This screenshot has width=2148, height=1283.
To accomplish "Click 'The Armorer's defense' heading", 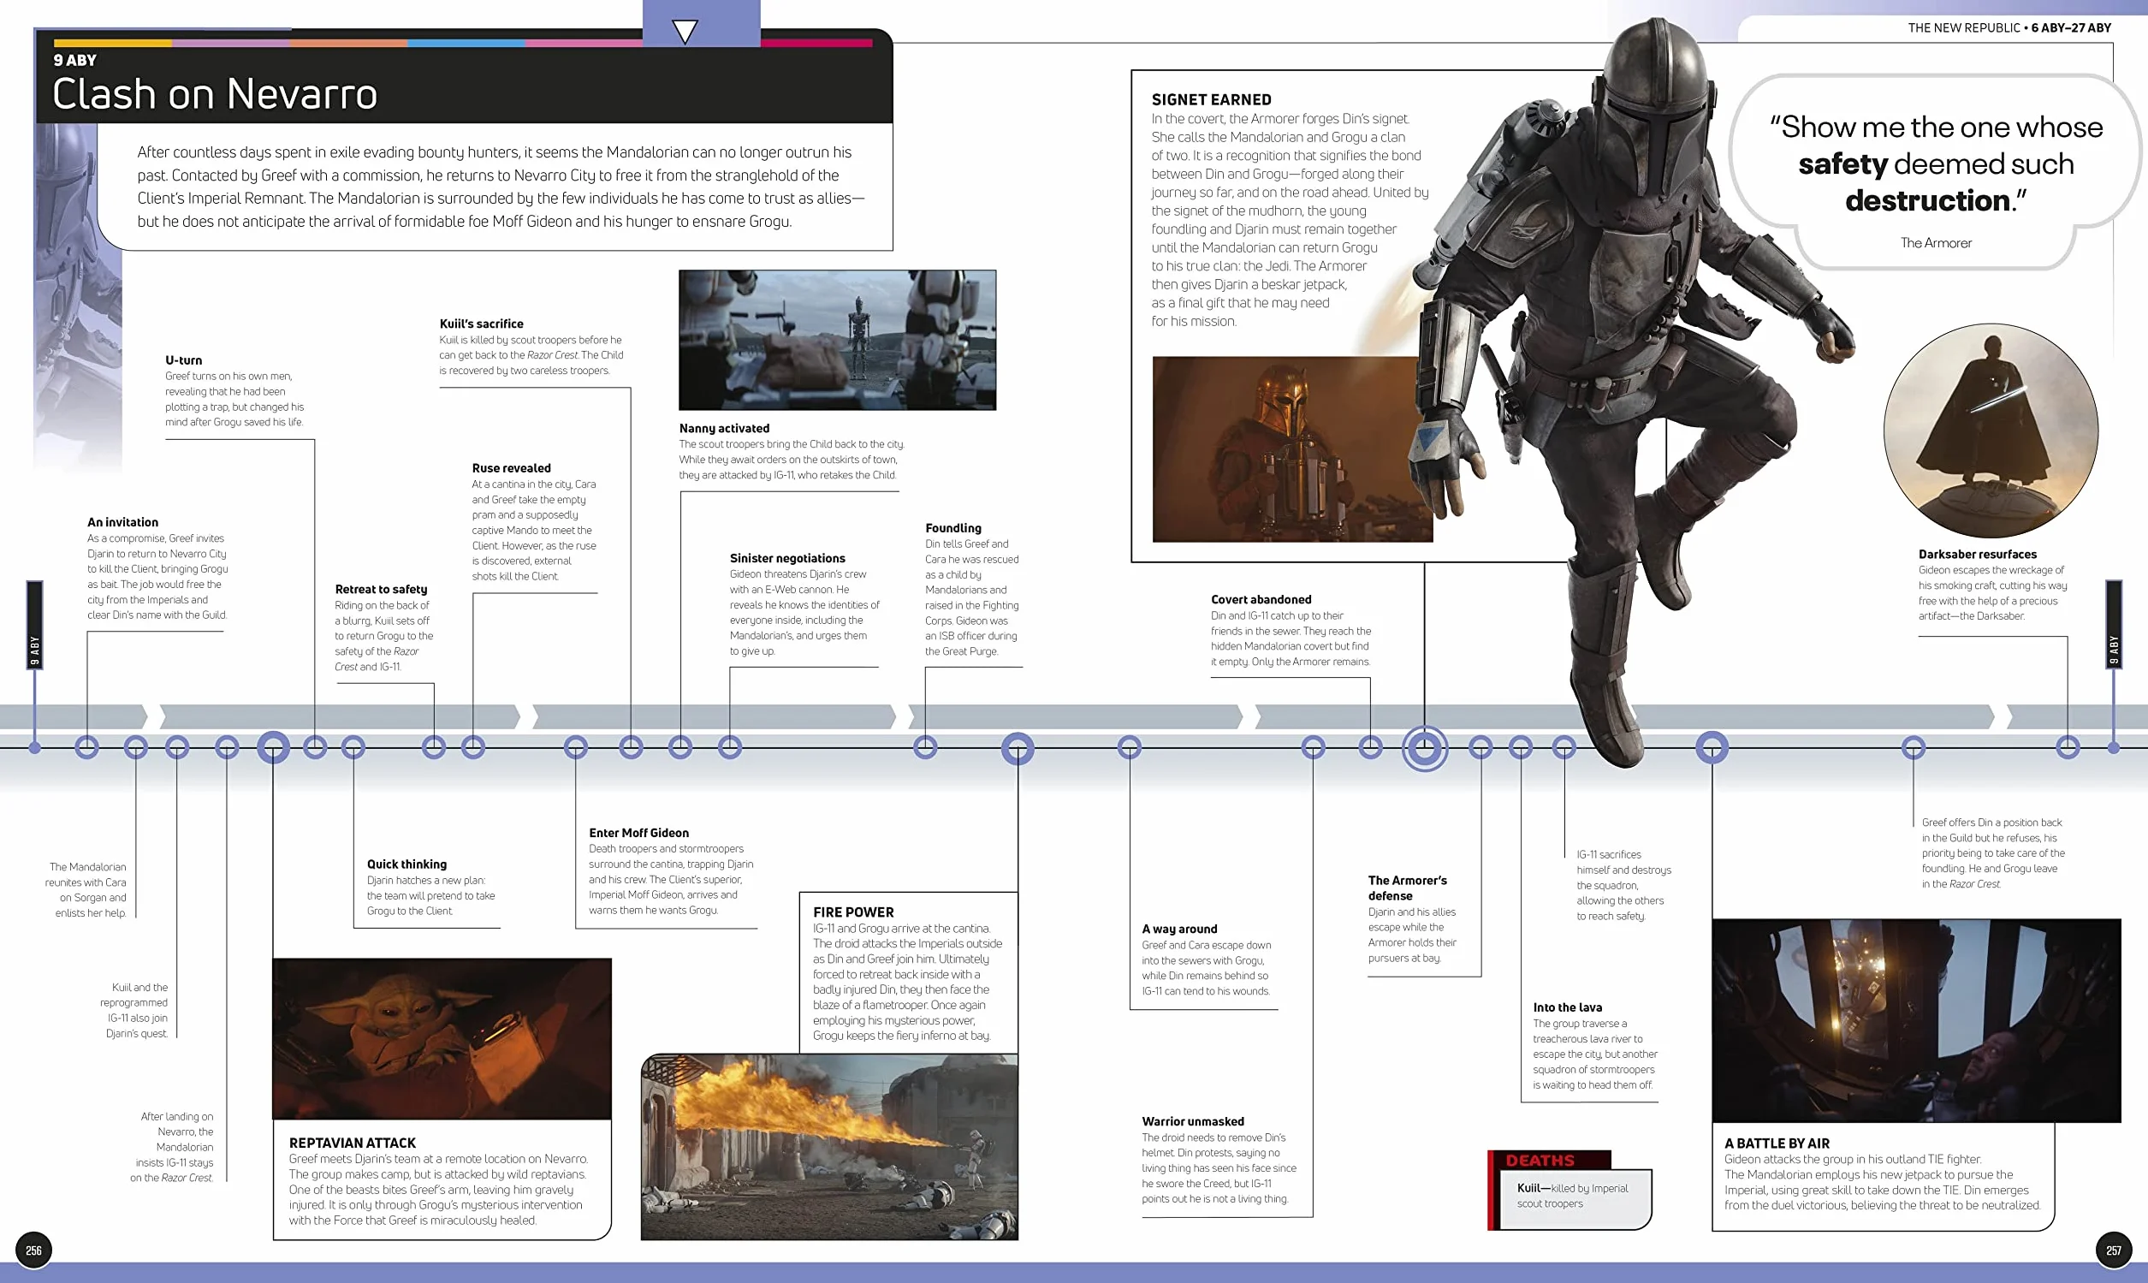I will [x=1407, y=888].
